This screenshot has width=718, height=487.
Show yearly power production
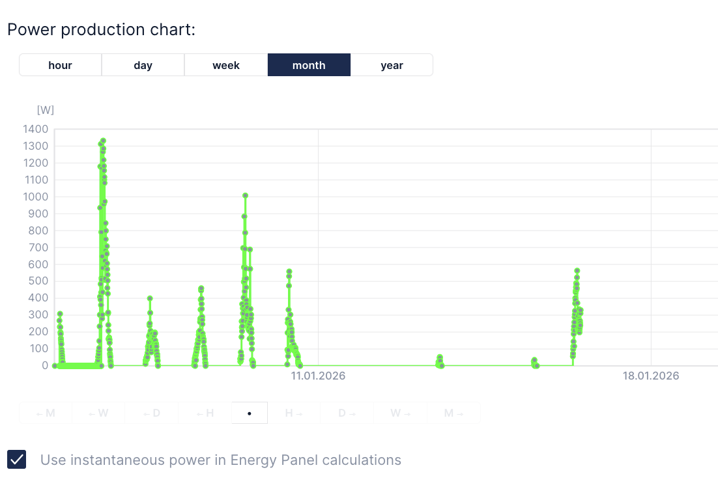(x=392, y=65)
